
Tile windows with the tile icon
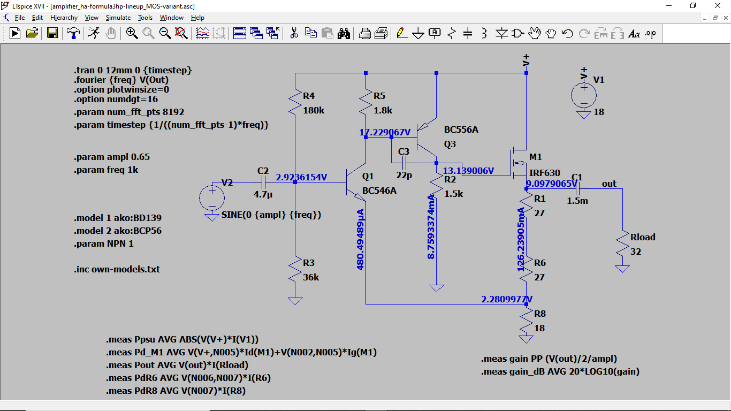[239, 33]
